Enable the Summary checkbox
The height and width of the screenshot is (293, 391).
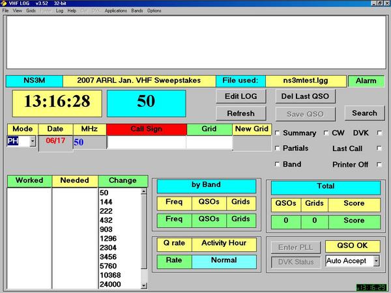point(278,133)
